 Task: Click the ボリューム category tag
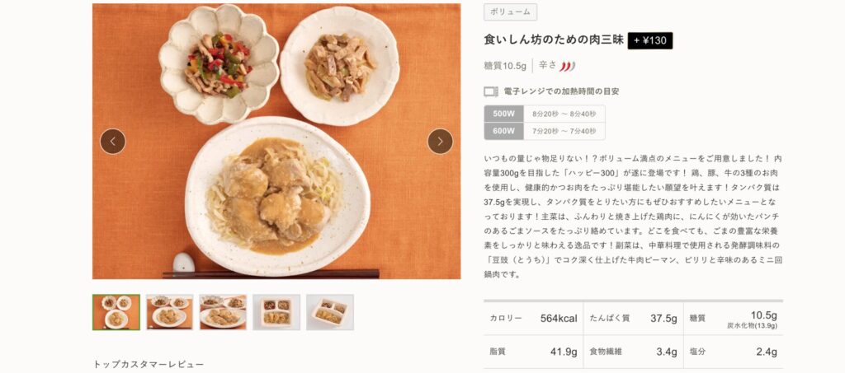coord(510,12)
